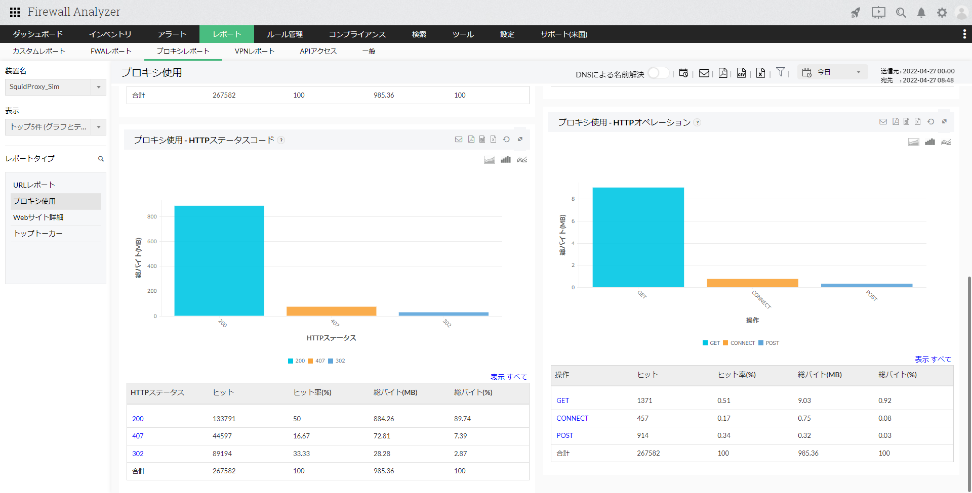
Task: Switch HTTP status code chart to bar view
Action: (x=506, y=160)
